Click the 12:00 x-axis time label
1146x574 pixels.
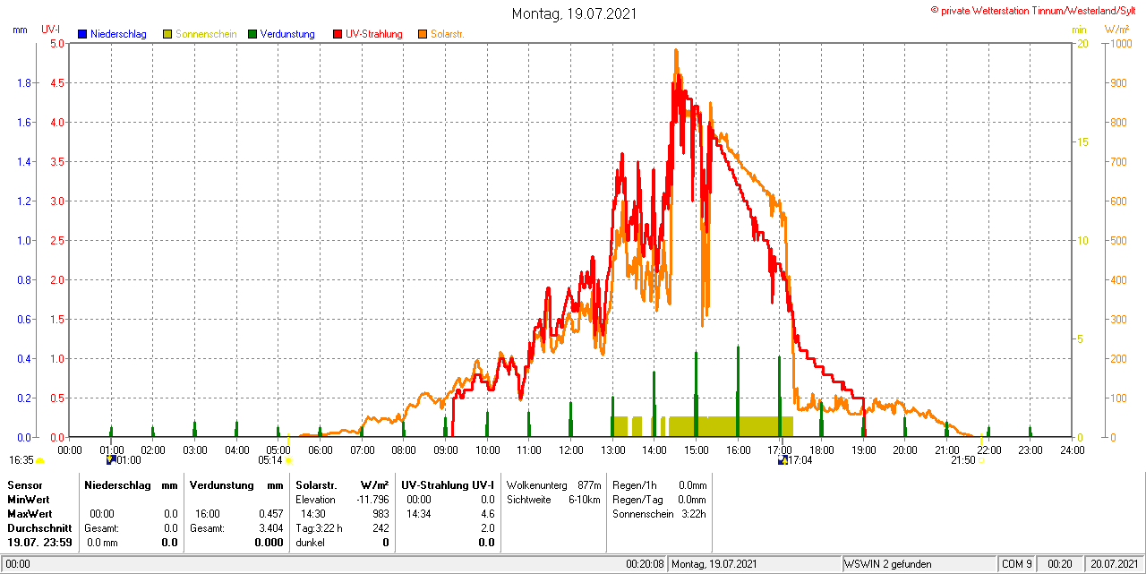570,450
